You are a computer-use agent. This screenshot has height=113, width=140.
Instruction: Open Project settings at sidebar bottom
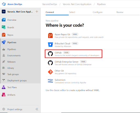point(15,109)
